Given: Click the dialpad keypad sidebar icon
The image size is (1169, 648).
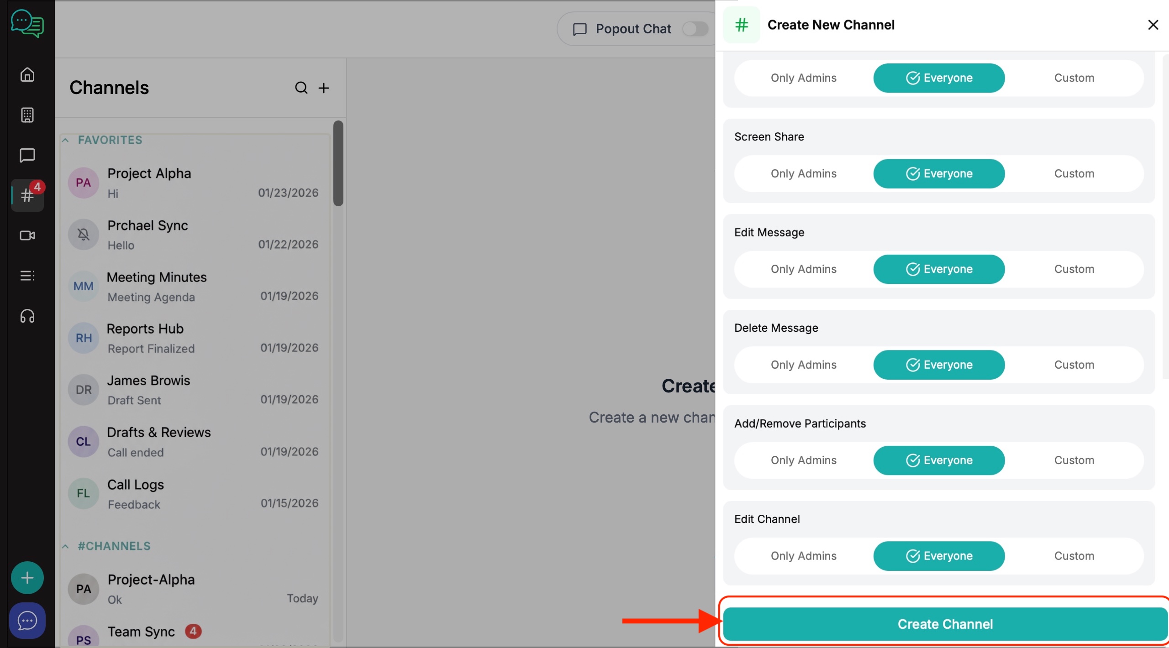Looking at the screenshot, I should (x=27, y=115).
